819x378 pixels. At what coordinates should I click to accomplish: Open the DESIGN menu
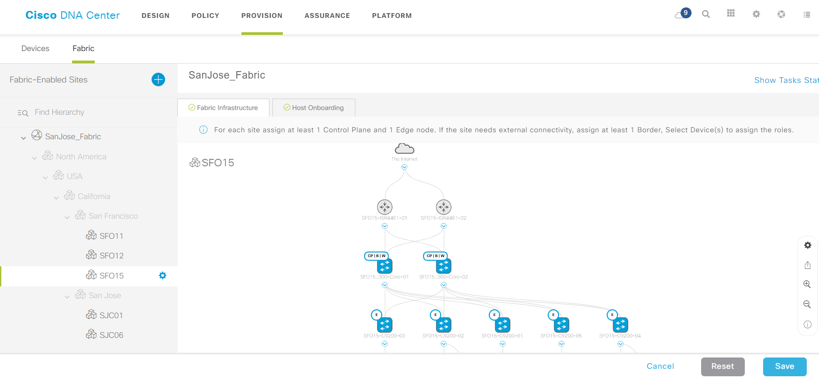click(155, 16)
